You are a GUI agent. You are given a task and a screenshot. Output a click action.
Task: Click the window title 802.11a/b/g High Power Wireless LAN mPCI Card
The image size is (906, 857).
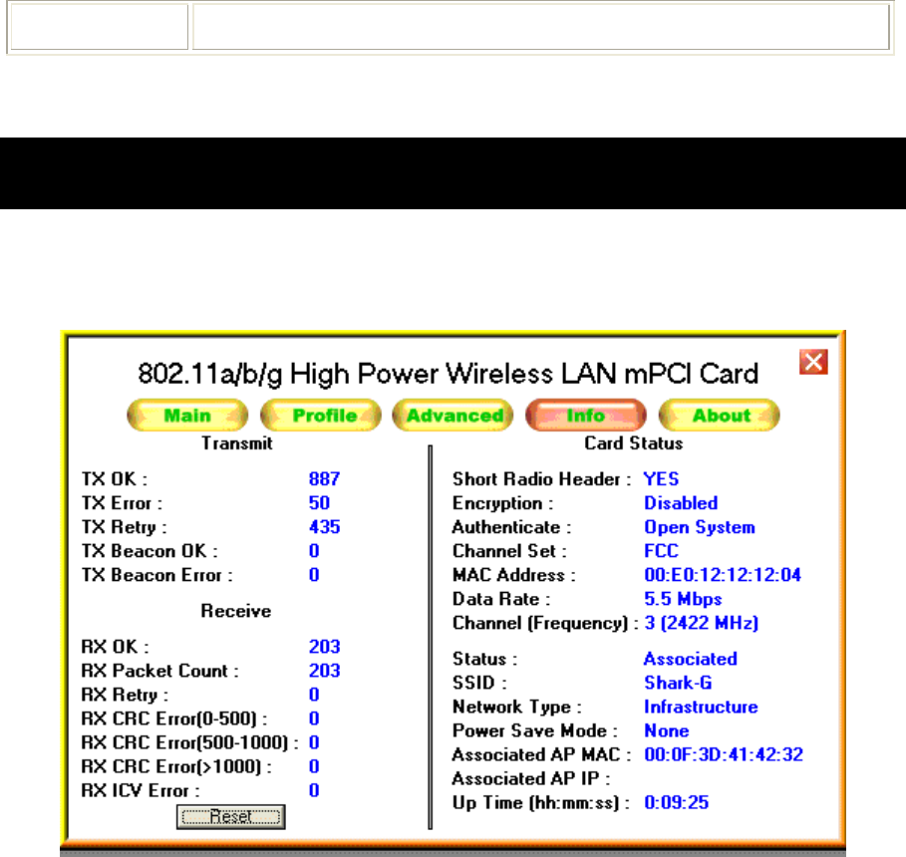pyautogui.click(x=448, y=374)
